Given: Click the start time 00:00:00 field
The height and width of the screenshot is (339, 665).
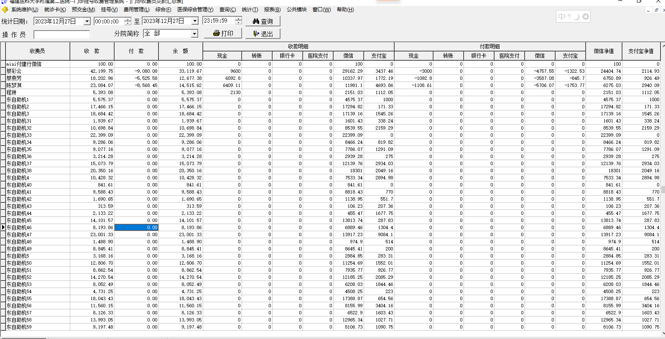Looking at the screenshot, I should coord(109,21).
